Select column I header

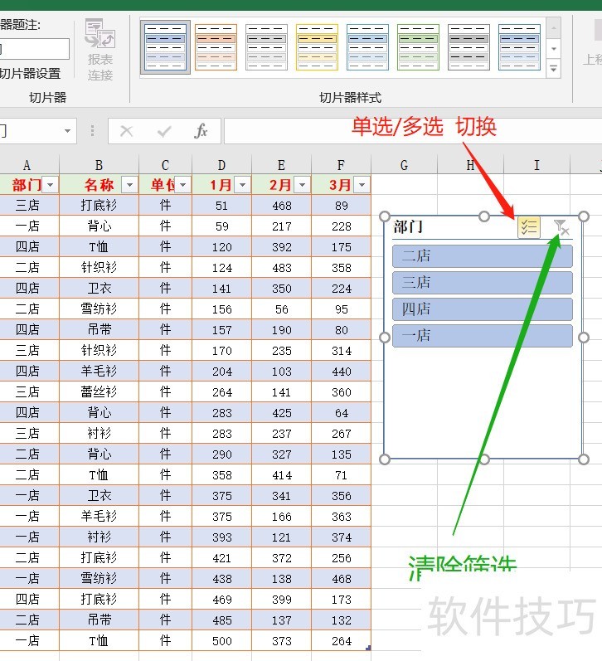(536, 165)
